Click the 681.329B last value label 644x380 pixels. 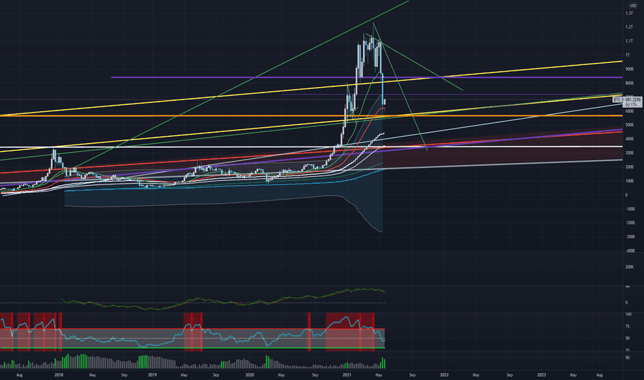point(633,99)
